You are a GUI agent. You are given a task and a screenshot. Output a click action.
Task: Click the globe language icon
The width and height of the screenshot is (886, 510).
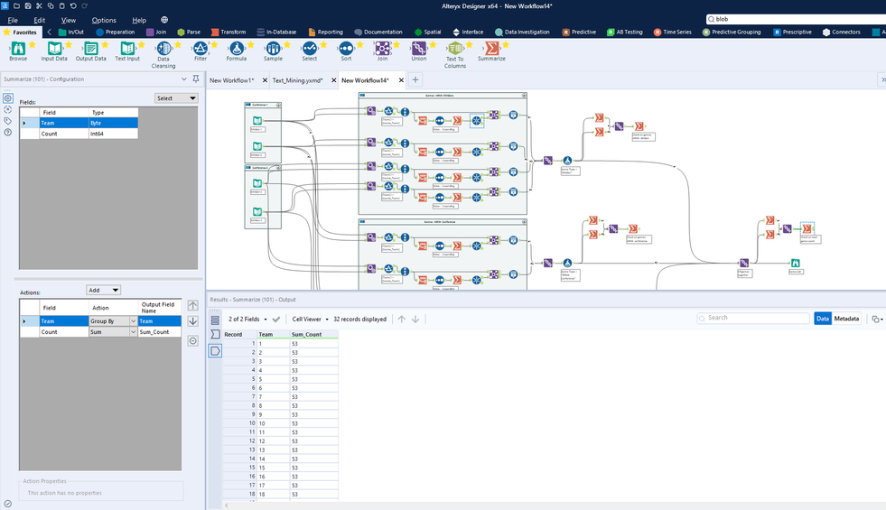tap(164, 20)
